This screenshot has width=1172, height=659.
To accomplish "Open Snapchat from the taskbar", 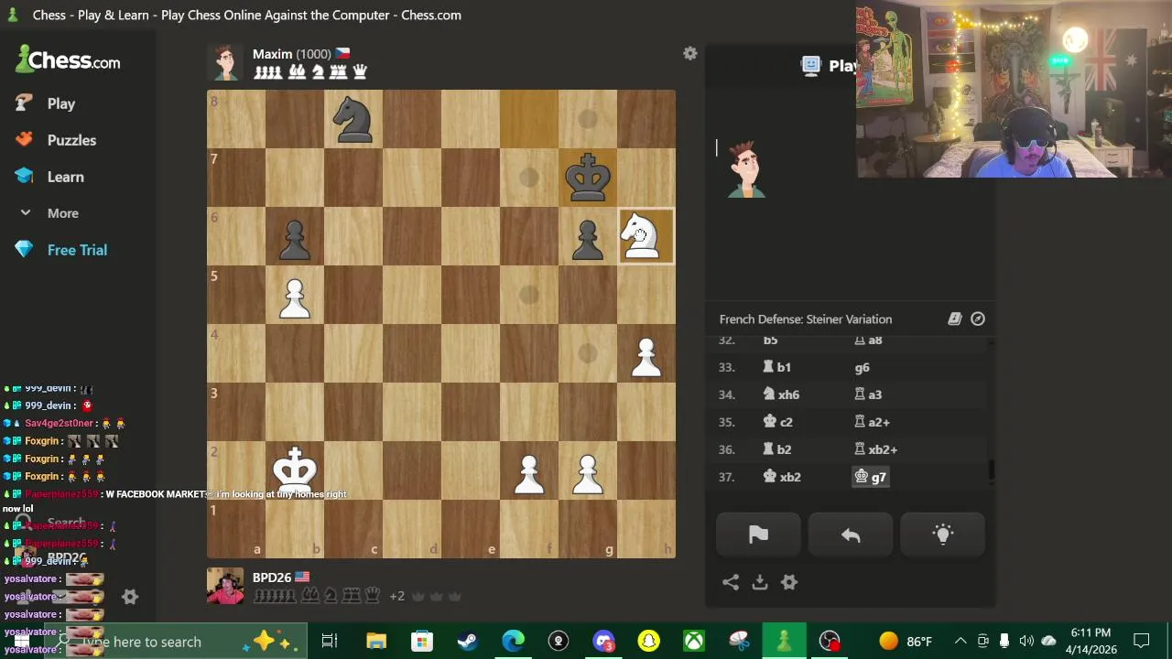I will point(648,642).
